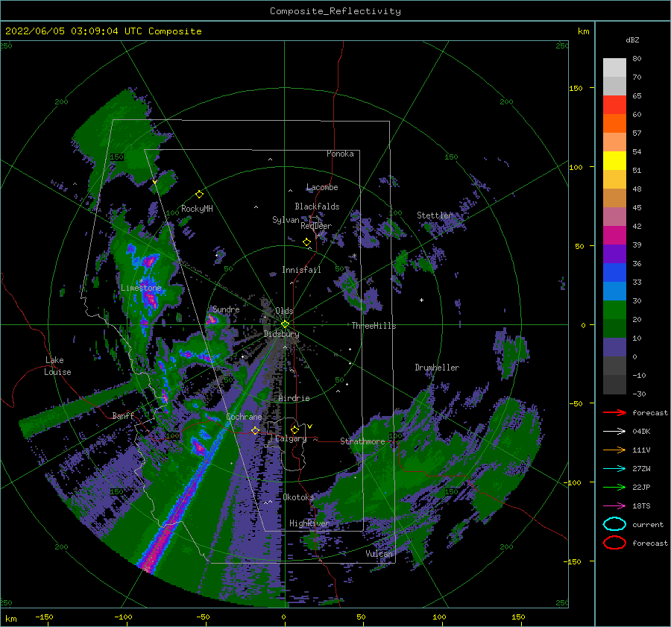The image size is (671, 627).
Task: Select the bright green 30 dBZ swatch
Action: click(x=614, y=310)
